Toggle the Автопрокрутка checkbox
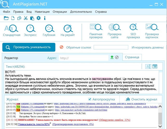The width and height of the screenshot is (167, 129). coord(90,99)
